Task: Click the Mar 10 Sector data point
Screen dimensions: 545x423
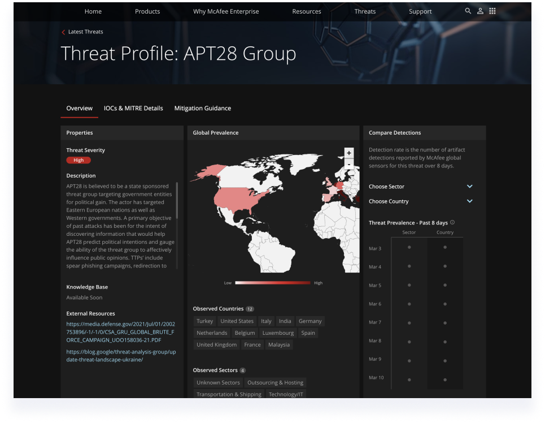Action: [x=409, y=380]
